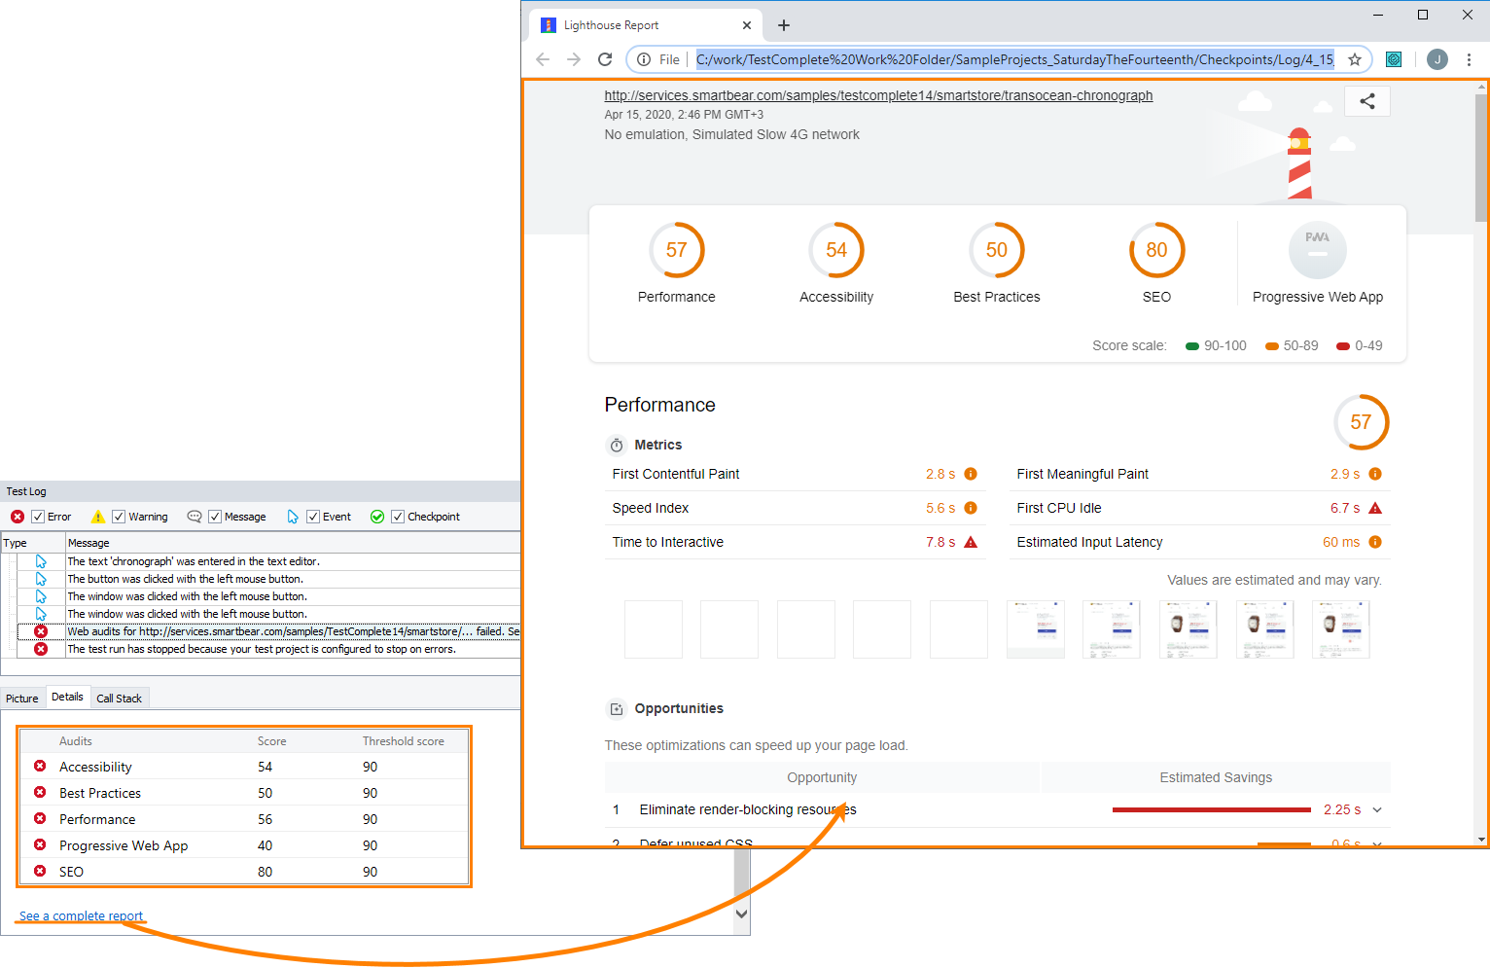
Task: Click the error icon on Web audits log row
Action: pyautogui.click(x=41, y=631)
